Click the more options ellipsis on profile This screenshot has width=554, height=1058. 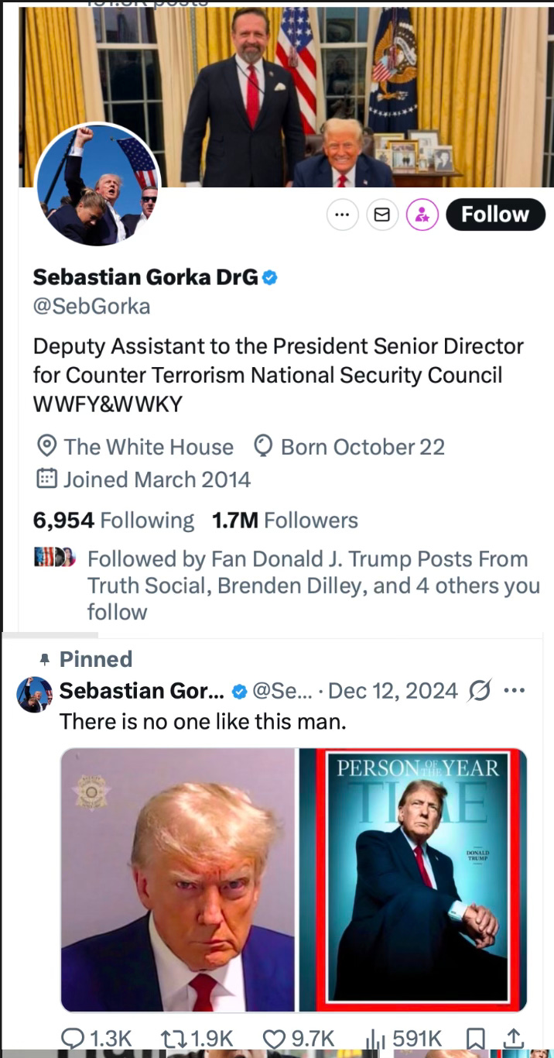point(343,215)
